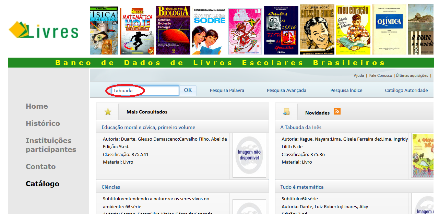The height and width of the screenshot is (214, 439).
Task: Open the RSS feed icon beside Novidades
Action: (337, 111)
